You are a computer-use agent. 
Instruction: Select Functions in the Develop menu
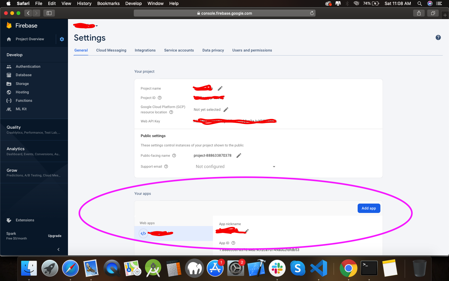[x=23, y=101]
